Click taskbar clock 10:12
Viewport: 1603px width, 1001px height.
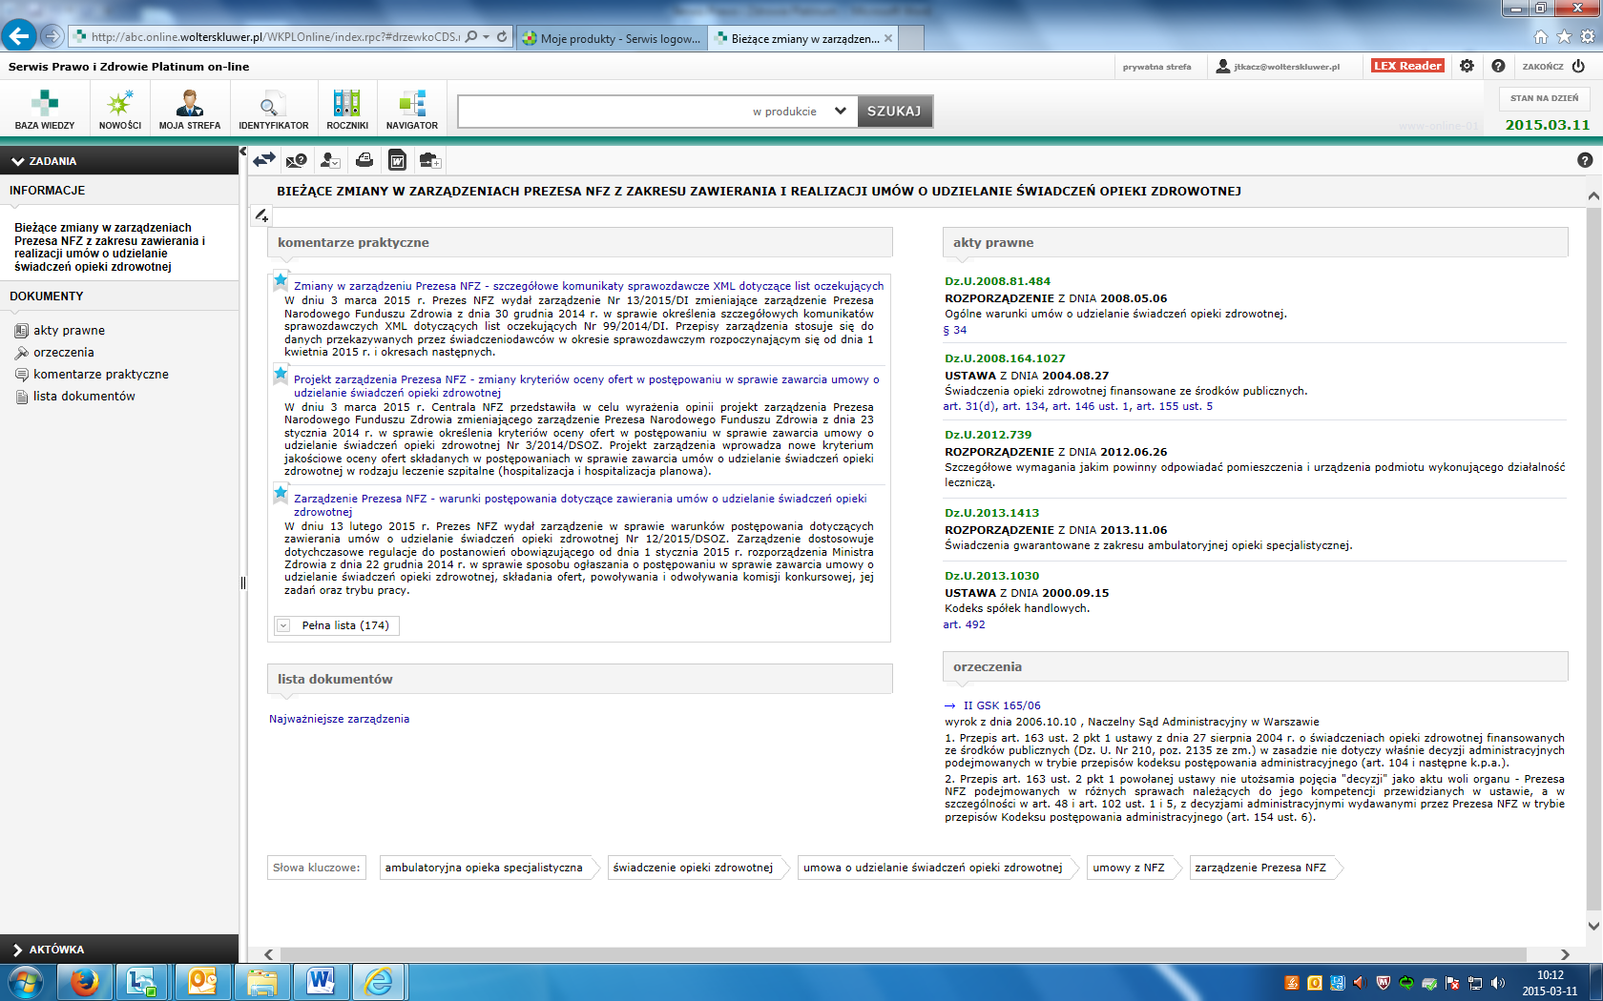tap(1550, 975)
